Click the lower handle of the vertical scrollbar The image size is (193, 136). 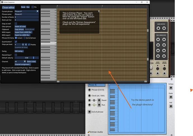148,59
